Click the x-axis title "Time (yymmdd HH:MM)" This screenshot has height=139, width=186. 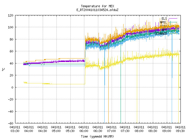(97, 136)
